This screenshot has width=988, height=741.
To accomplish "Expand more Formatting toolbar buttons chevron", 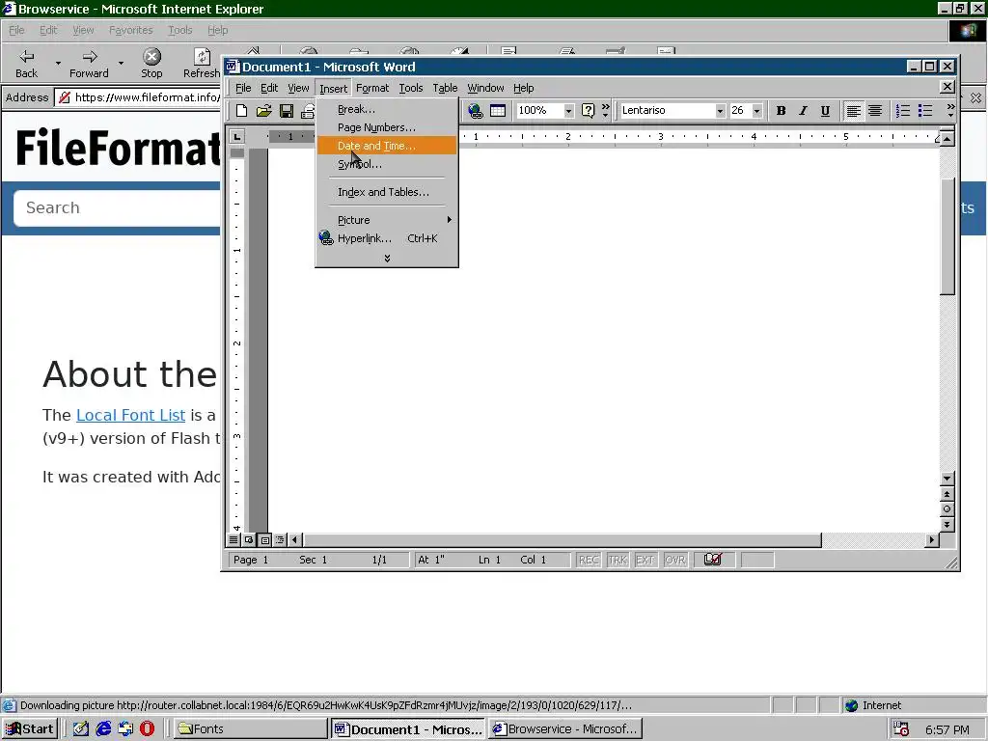I will (x=950, y=111).
